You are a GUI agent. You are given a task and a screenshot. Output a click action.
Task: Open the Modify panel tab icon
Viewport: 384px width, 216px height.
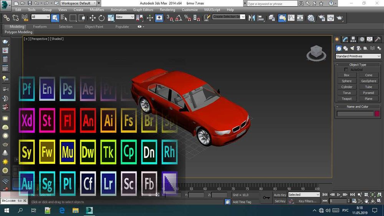pyautogui.click(x=345, y=39)
